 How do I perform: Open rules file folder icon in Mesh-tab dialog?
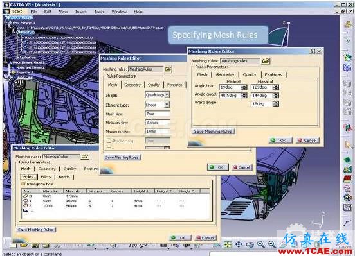point(168,69)
